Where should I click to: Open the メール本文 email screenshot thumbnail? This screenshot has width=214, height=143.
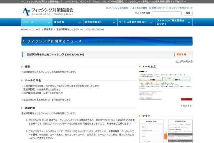point(166,86)
